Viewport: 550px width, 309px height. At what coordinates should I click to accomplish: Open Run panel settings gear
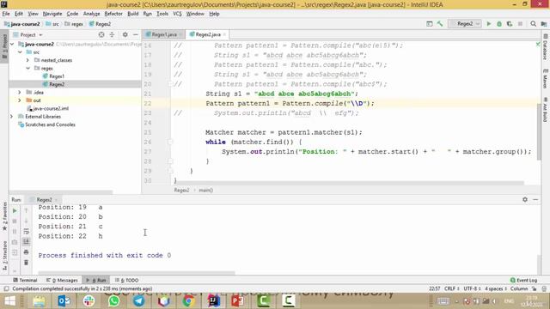[x=525, y=199]
